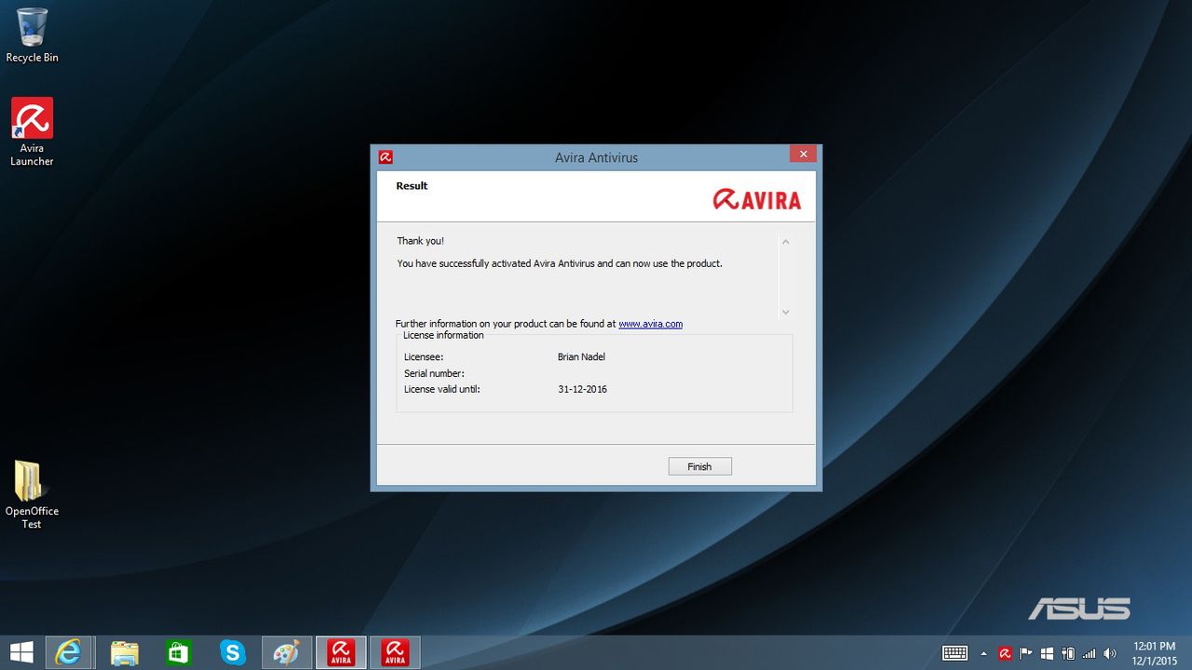Open the volume speaker tray icon
The image size is (1192, 670).
pos(1109,653)
